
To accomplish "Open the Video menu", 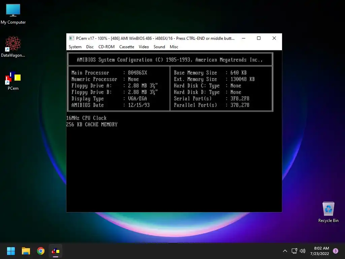I will [x=144, y=47].
